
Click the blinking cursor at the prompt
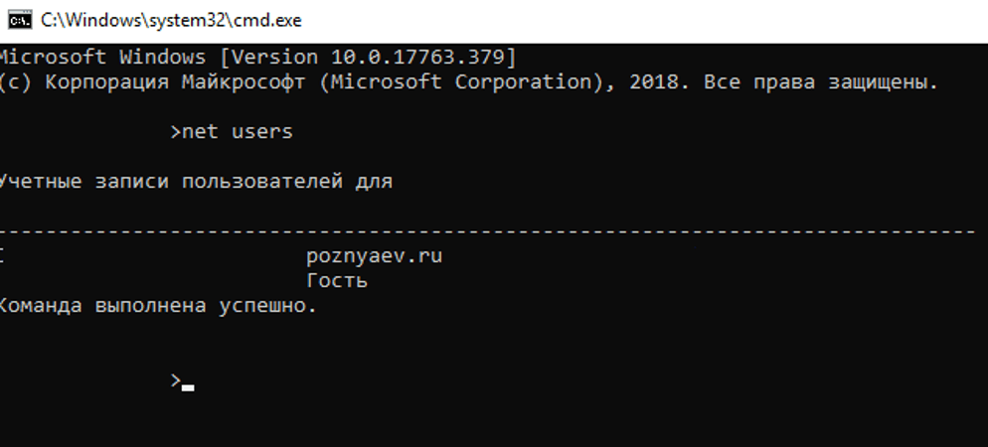[188, 387]
